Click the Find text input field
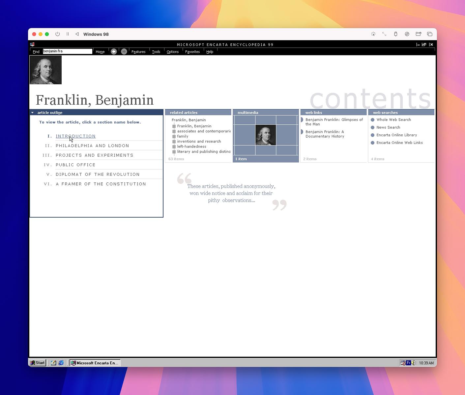Viewport: 465px width, 395px height. pyautogui.click(x=68, y=51)
